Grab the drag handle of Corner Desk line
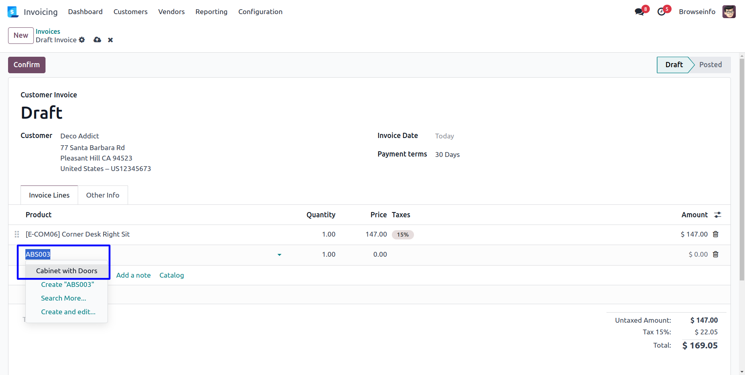The width and height of the screenshot is (745, 375). pos(17,234)
